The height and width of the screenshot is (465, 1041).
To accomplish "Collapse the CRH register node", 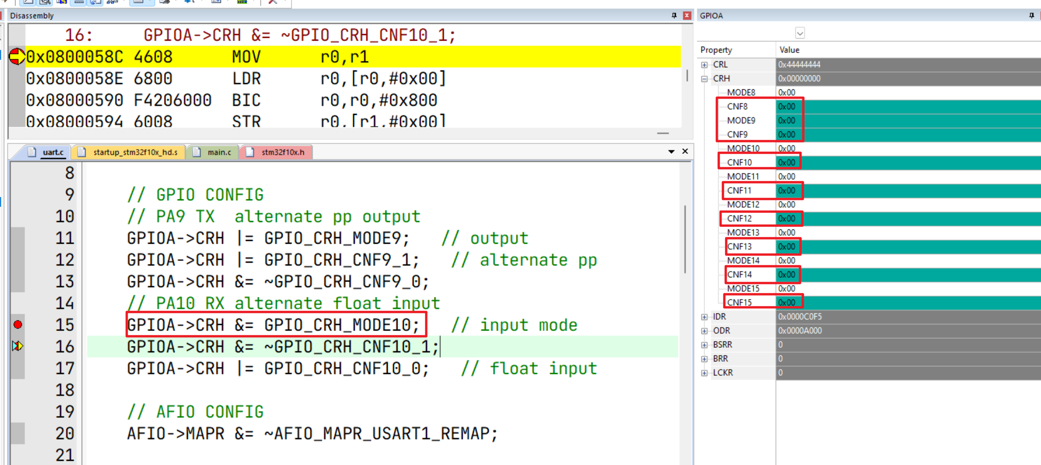I will (704, 79).
